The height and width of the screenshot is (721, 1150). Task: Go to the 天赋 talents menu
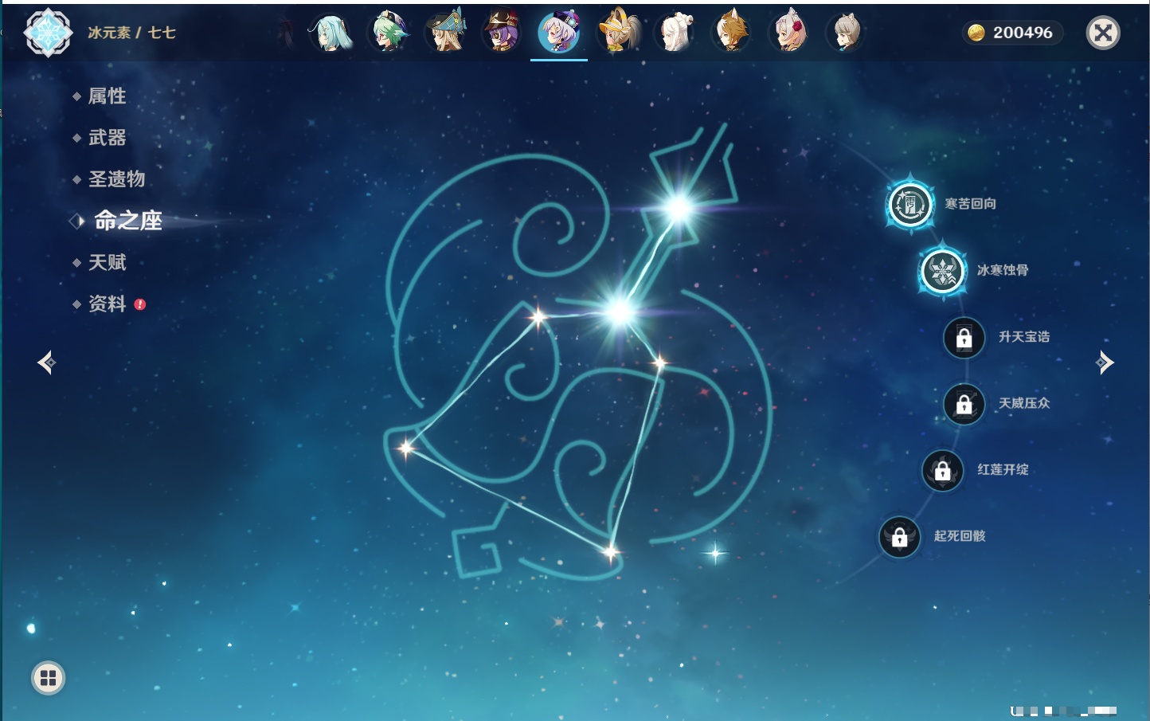107,263
